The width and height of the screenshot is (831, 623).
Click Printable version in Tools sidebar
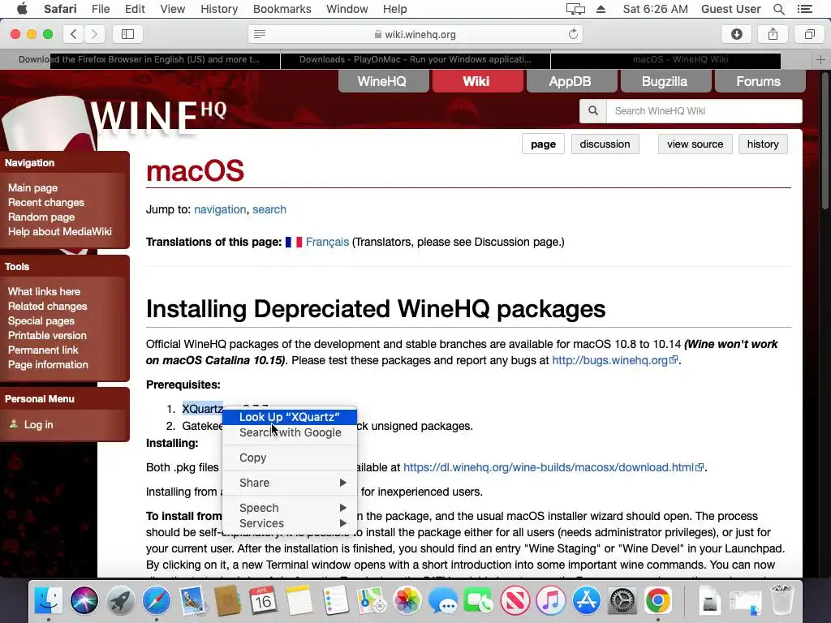tap(47, 335)
